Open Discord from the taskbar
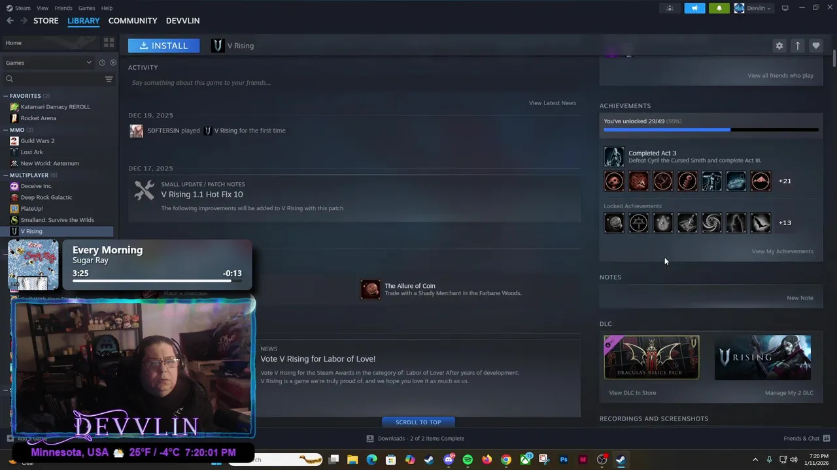The height and width of the screenshot is (470, 837). (x=449, y=460)
